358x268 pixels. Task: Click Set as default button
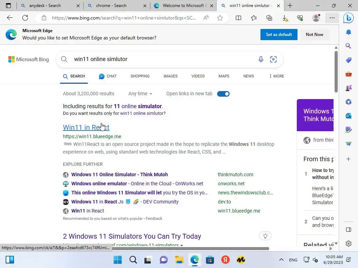point(279,35)
